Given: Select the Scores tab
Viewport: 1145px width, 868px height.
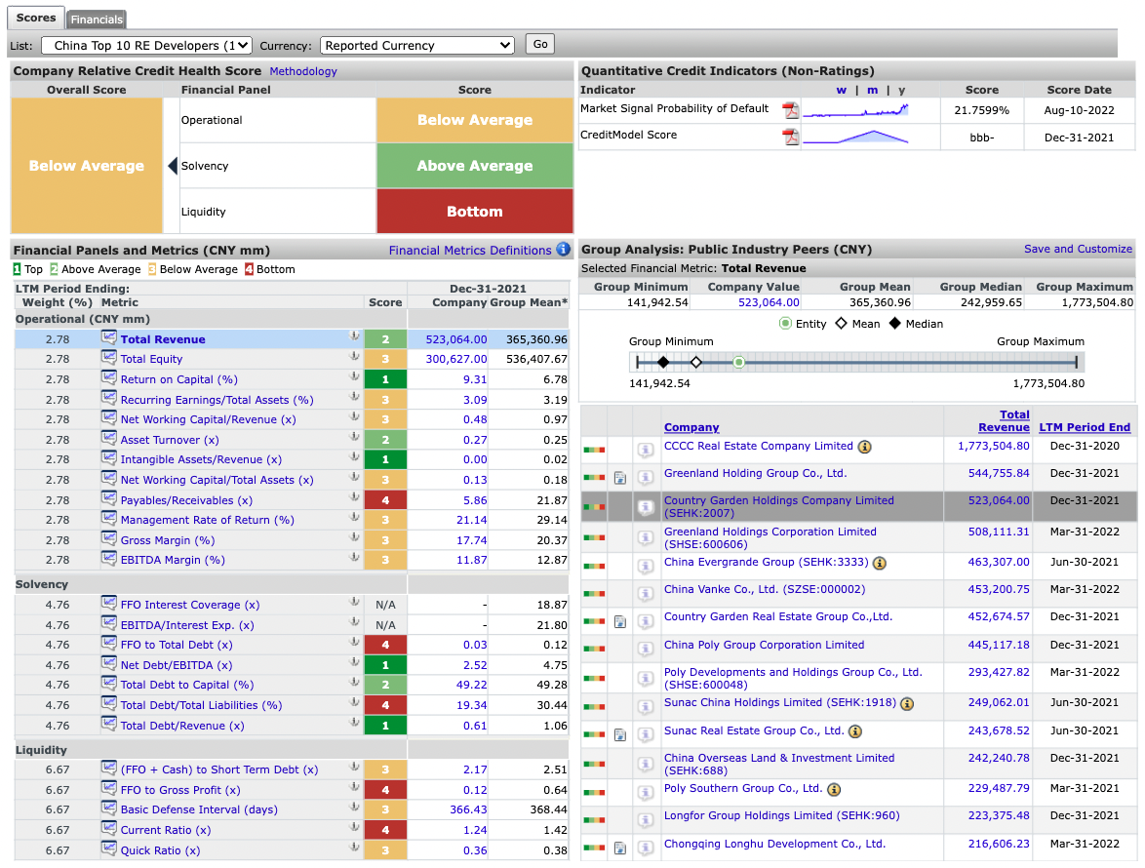Looking at the screenshot, I should (36, 18).
